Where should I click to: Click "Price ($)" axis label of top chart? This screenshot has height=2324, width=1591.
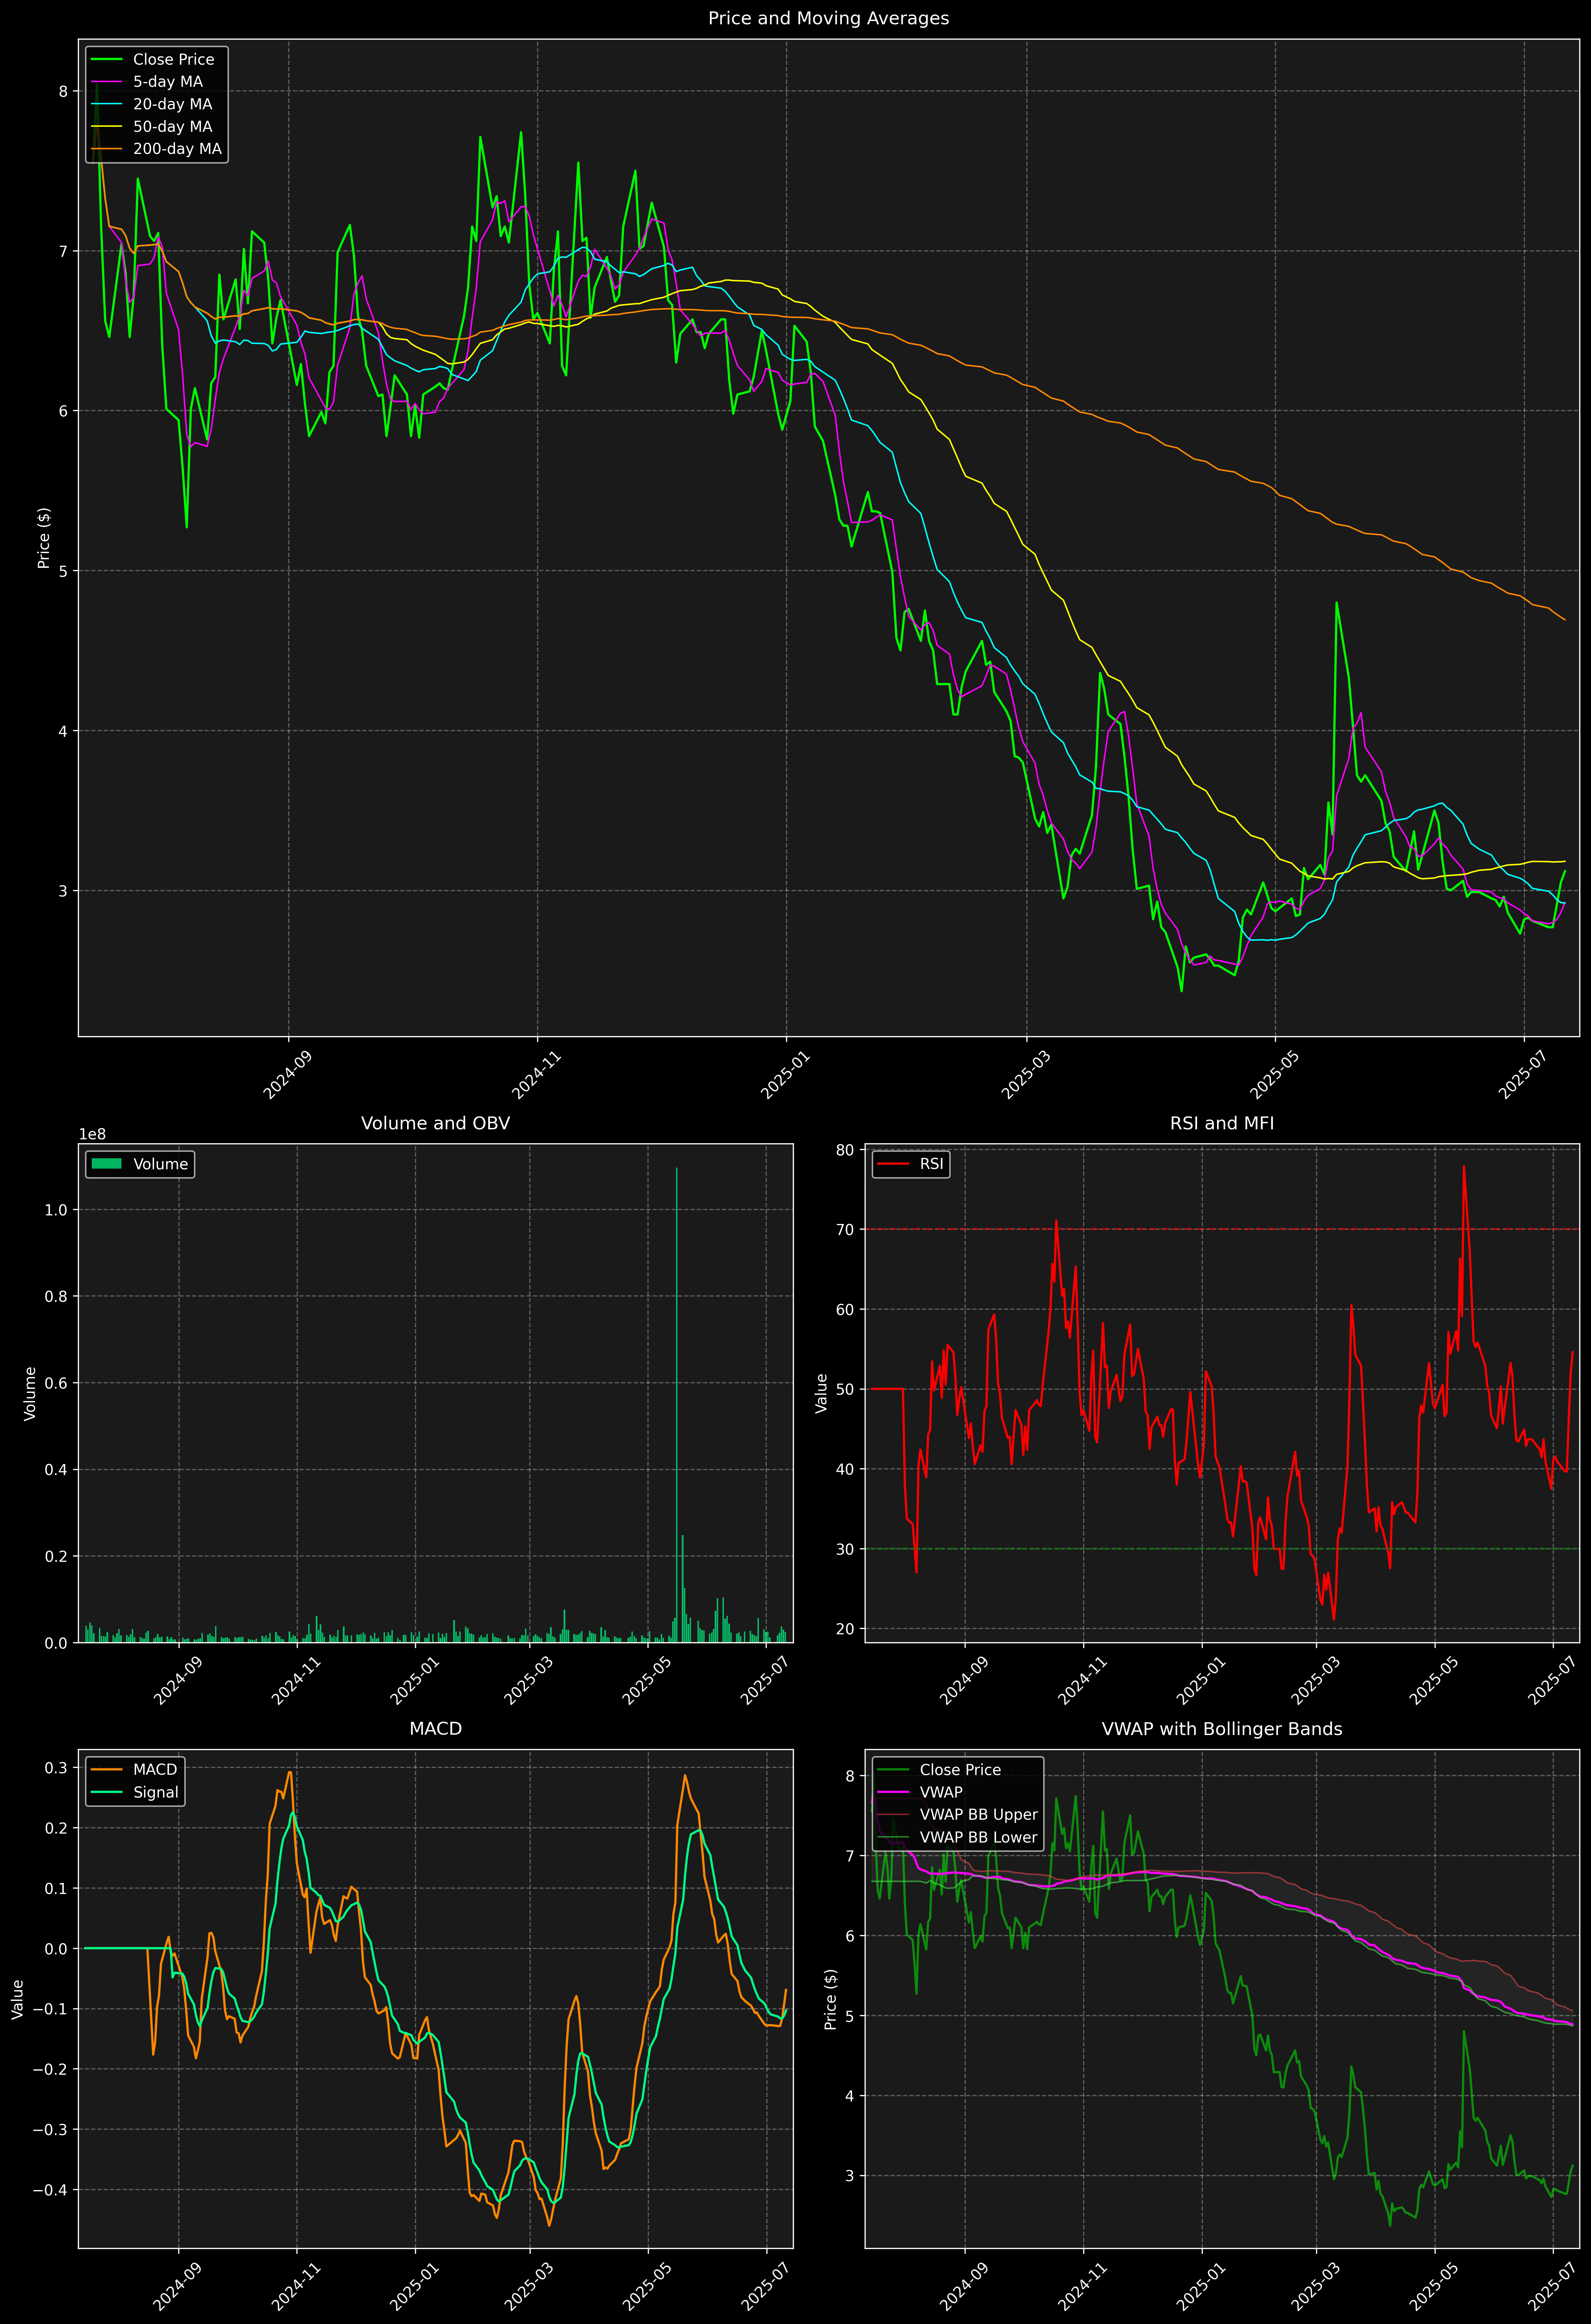43,538
